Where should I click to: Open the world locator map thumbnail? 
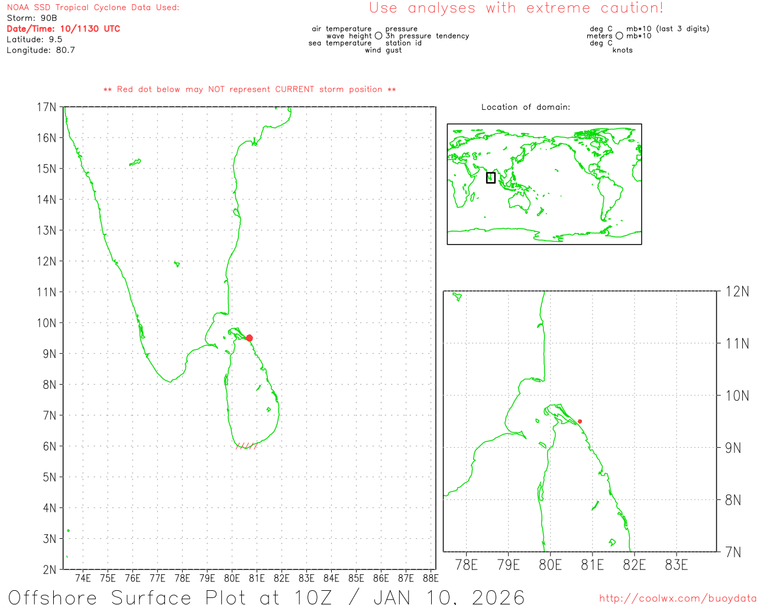coord(544,184)
